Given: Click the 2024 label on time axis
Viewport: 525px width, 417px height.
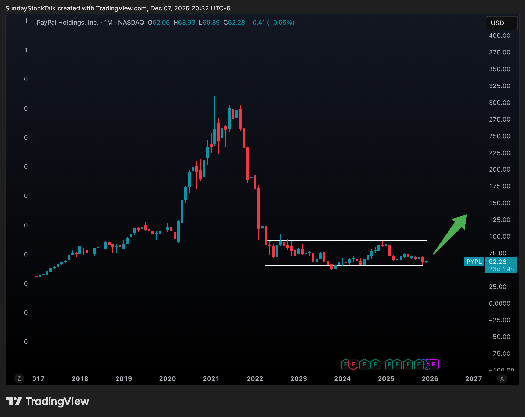Looking at the screenshot, I should coord(342,379).
